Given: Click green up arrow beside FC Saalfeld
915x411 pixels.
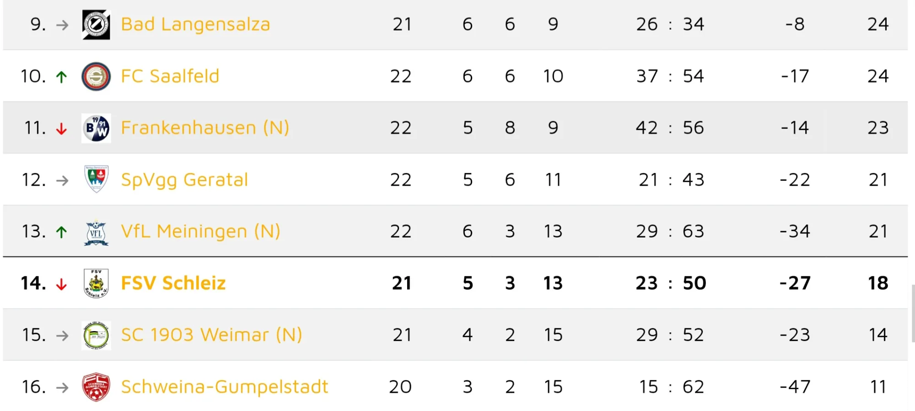Looking at the screenshot, I should [x=61, y=77].
